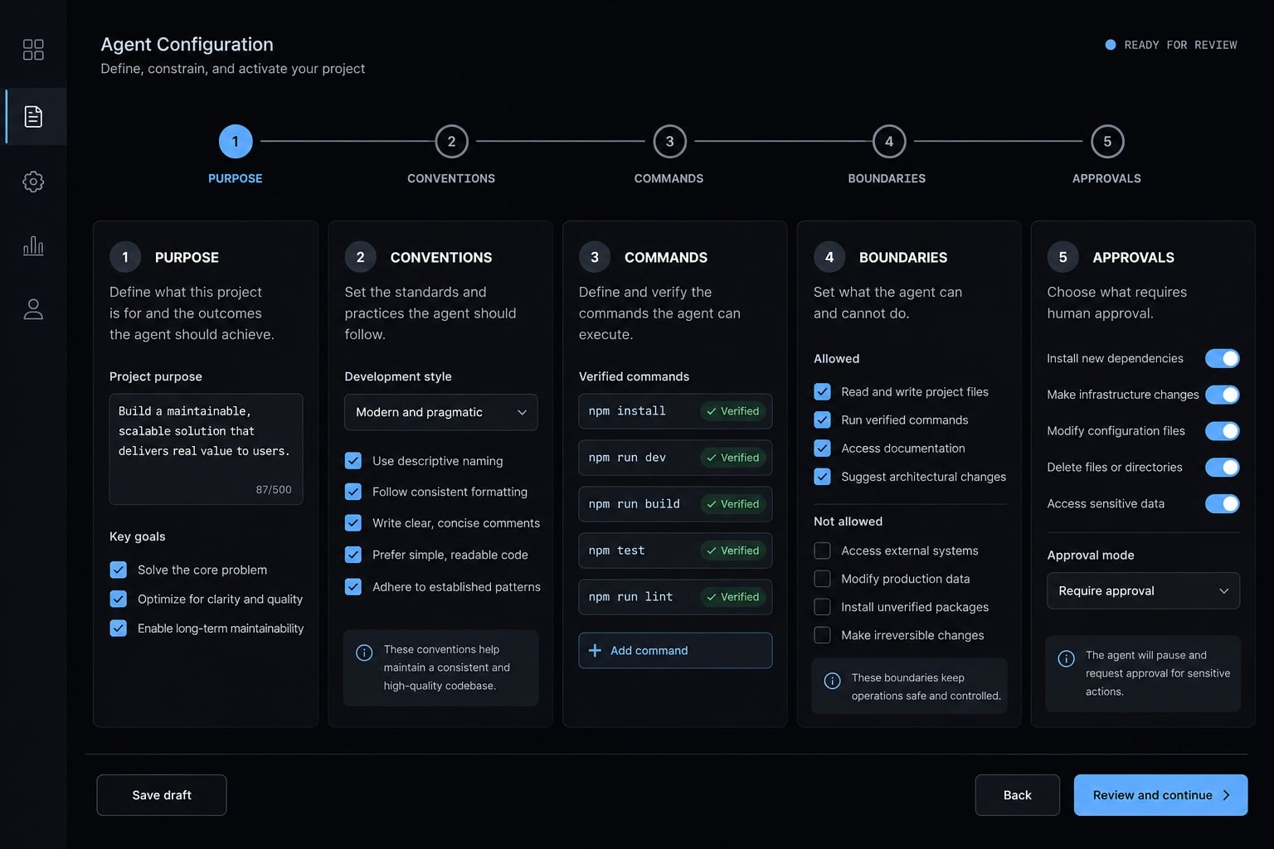Open Approval mode dropdown
The width and height of the screenshot is (1274, 849).
pyautogui.click(x=1143, y=590)
